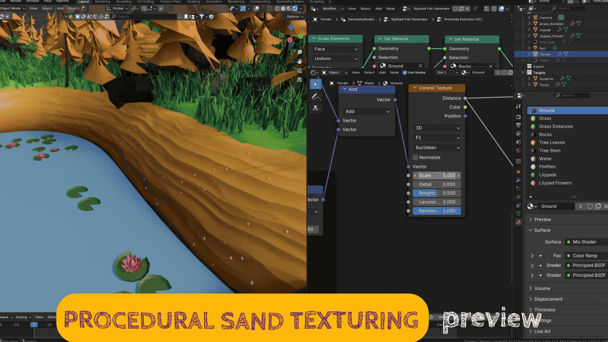This screenshot has height=342, width=608.
Task: Switch viewport to rendered shading mode
Action: tap(295, 9)
